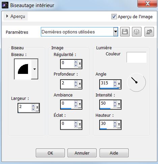The width and height of the screenshot is (158, 164).
Task: Toggle the Aperçu de l'image checkbox
Action: (x=114, y=17)
